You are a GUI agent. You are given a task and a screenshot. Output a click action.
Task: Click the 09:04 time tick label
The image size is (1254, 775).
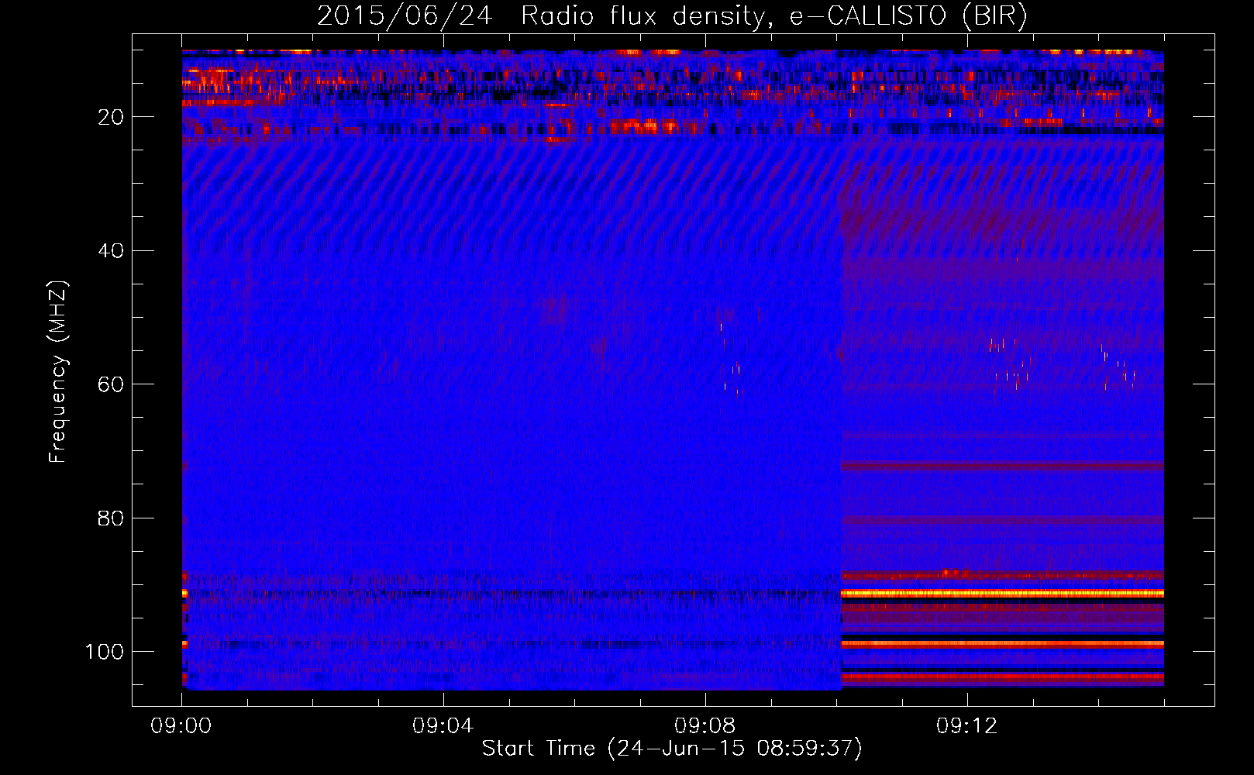[x=443, y=726]
